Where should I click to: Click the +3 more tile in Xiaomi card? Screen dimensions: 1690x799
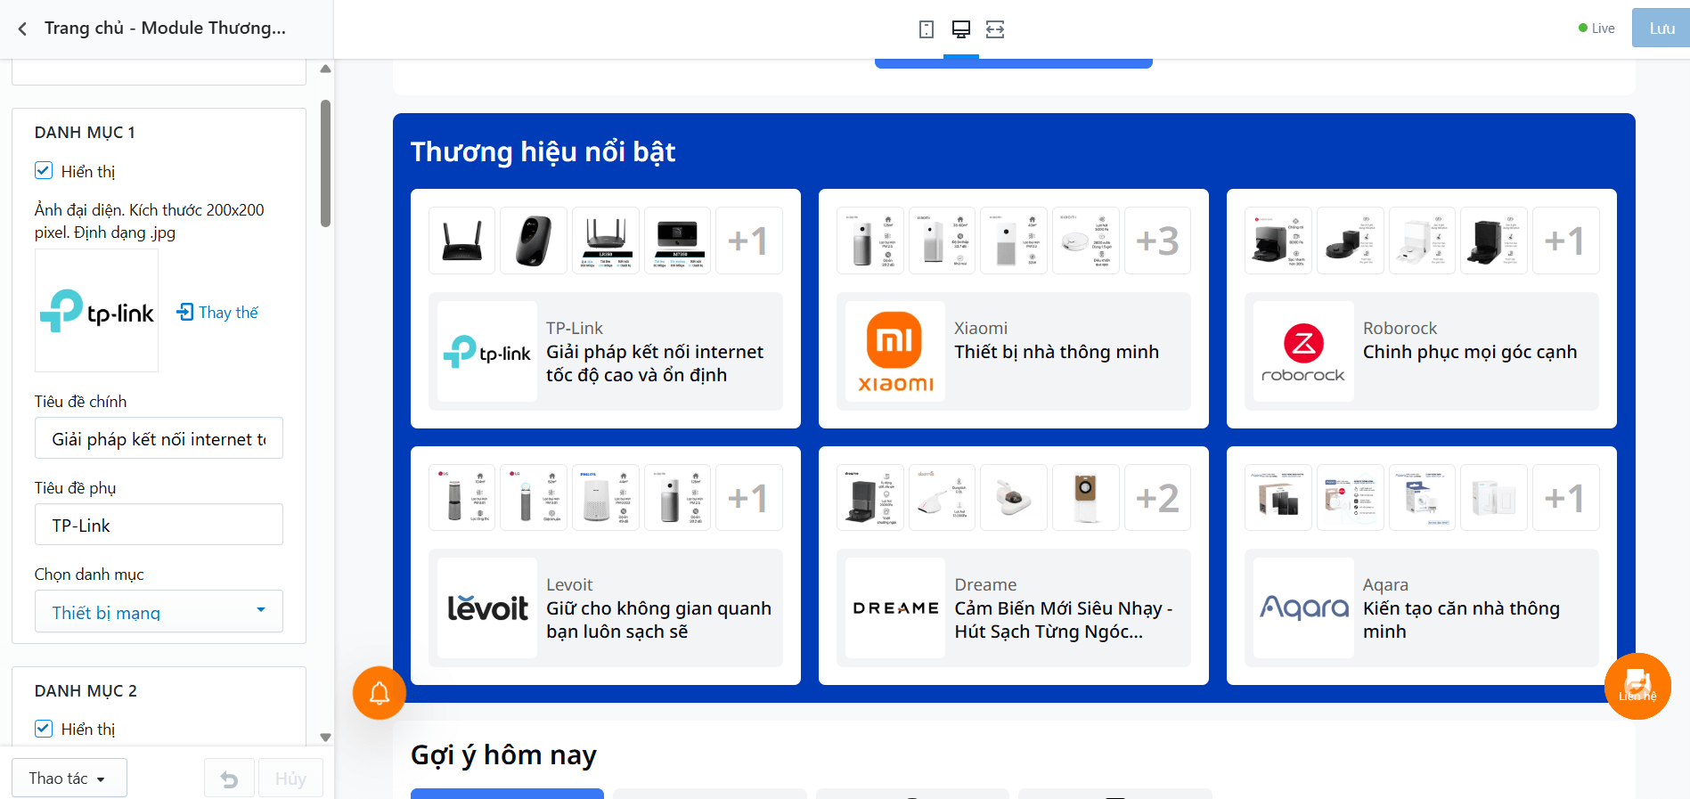1157,241
